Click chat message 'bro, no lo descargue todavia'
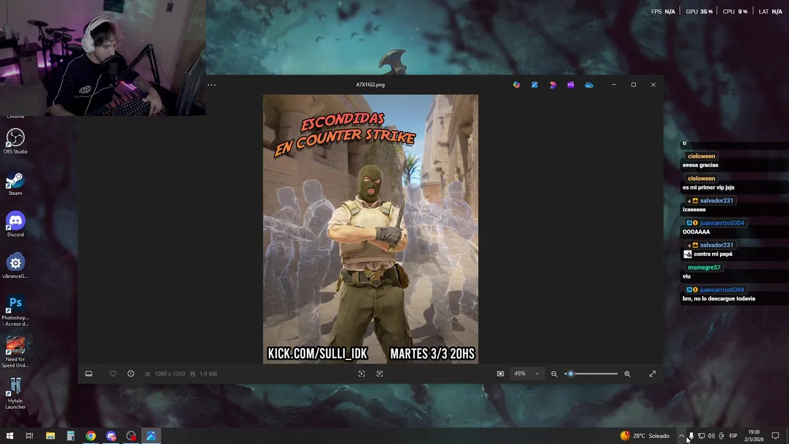 coord(719,298)
